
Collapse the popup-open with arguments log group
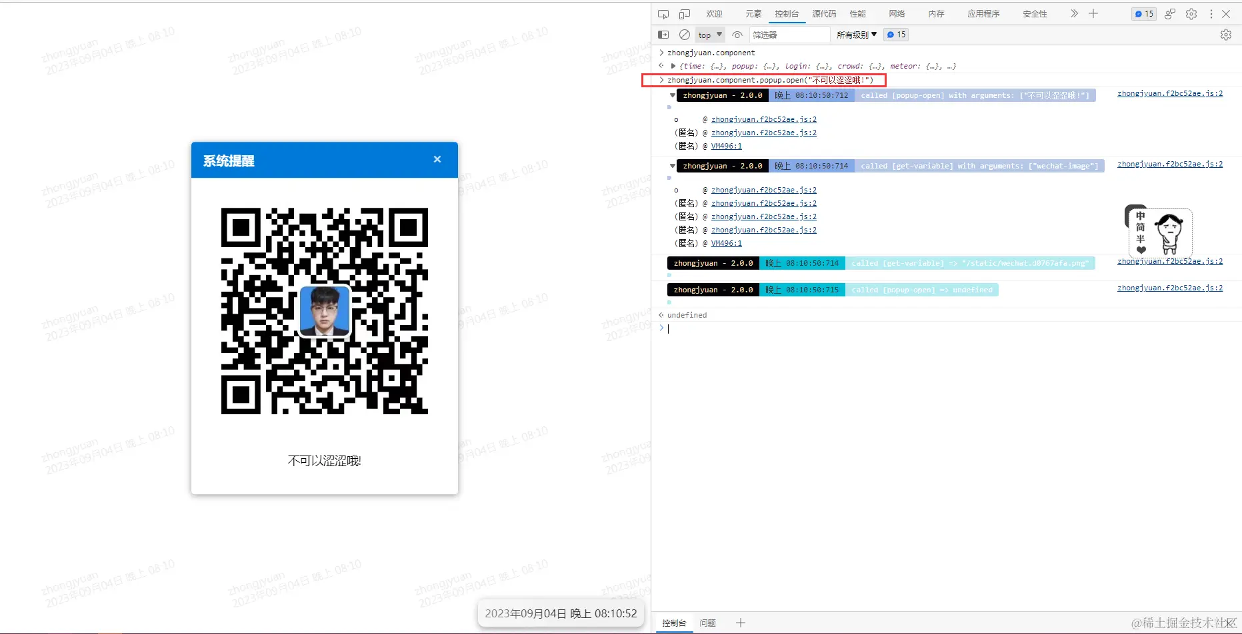[672, 95]
